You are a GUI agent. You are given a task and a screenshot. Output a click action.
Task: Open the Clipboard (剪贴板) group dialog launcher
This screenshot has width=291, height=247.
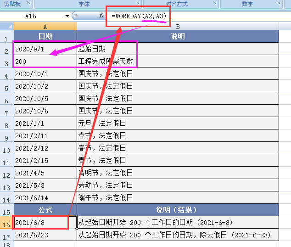[29, 3]
